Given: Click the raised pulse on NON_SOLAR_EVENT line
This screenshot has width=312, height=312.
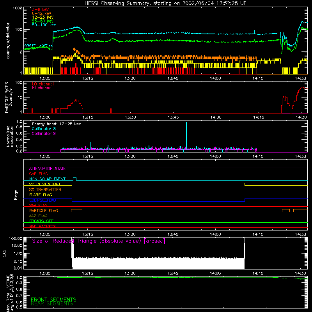Looking at the screenshot, I should coord(74,179).
